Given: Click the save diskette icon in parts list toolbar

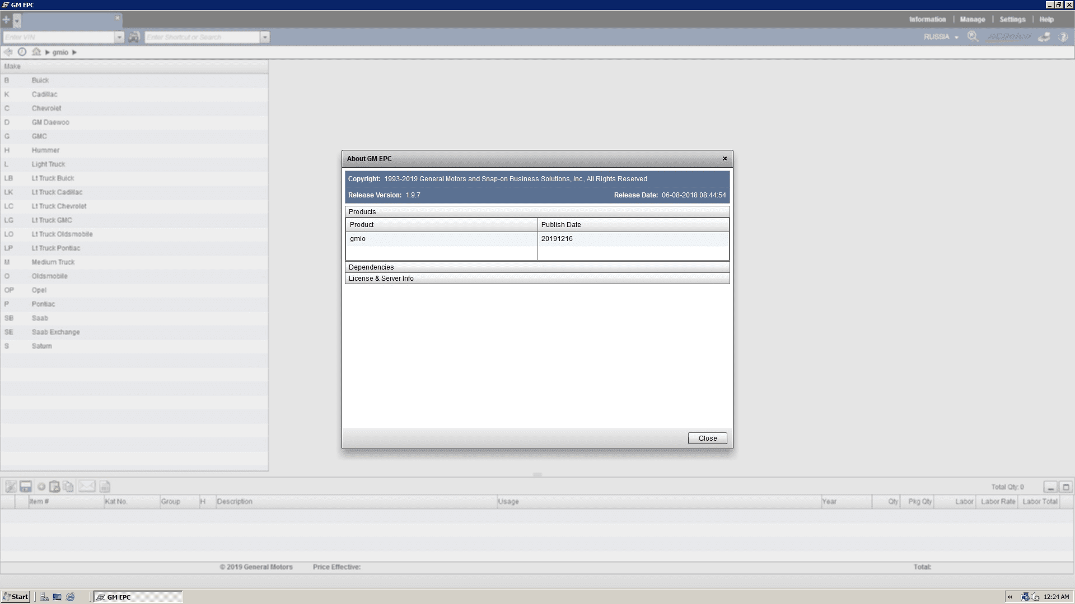Looking at the screenshot, I should click(x=26, y=487).
